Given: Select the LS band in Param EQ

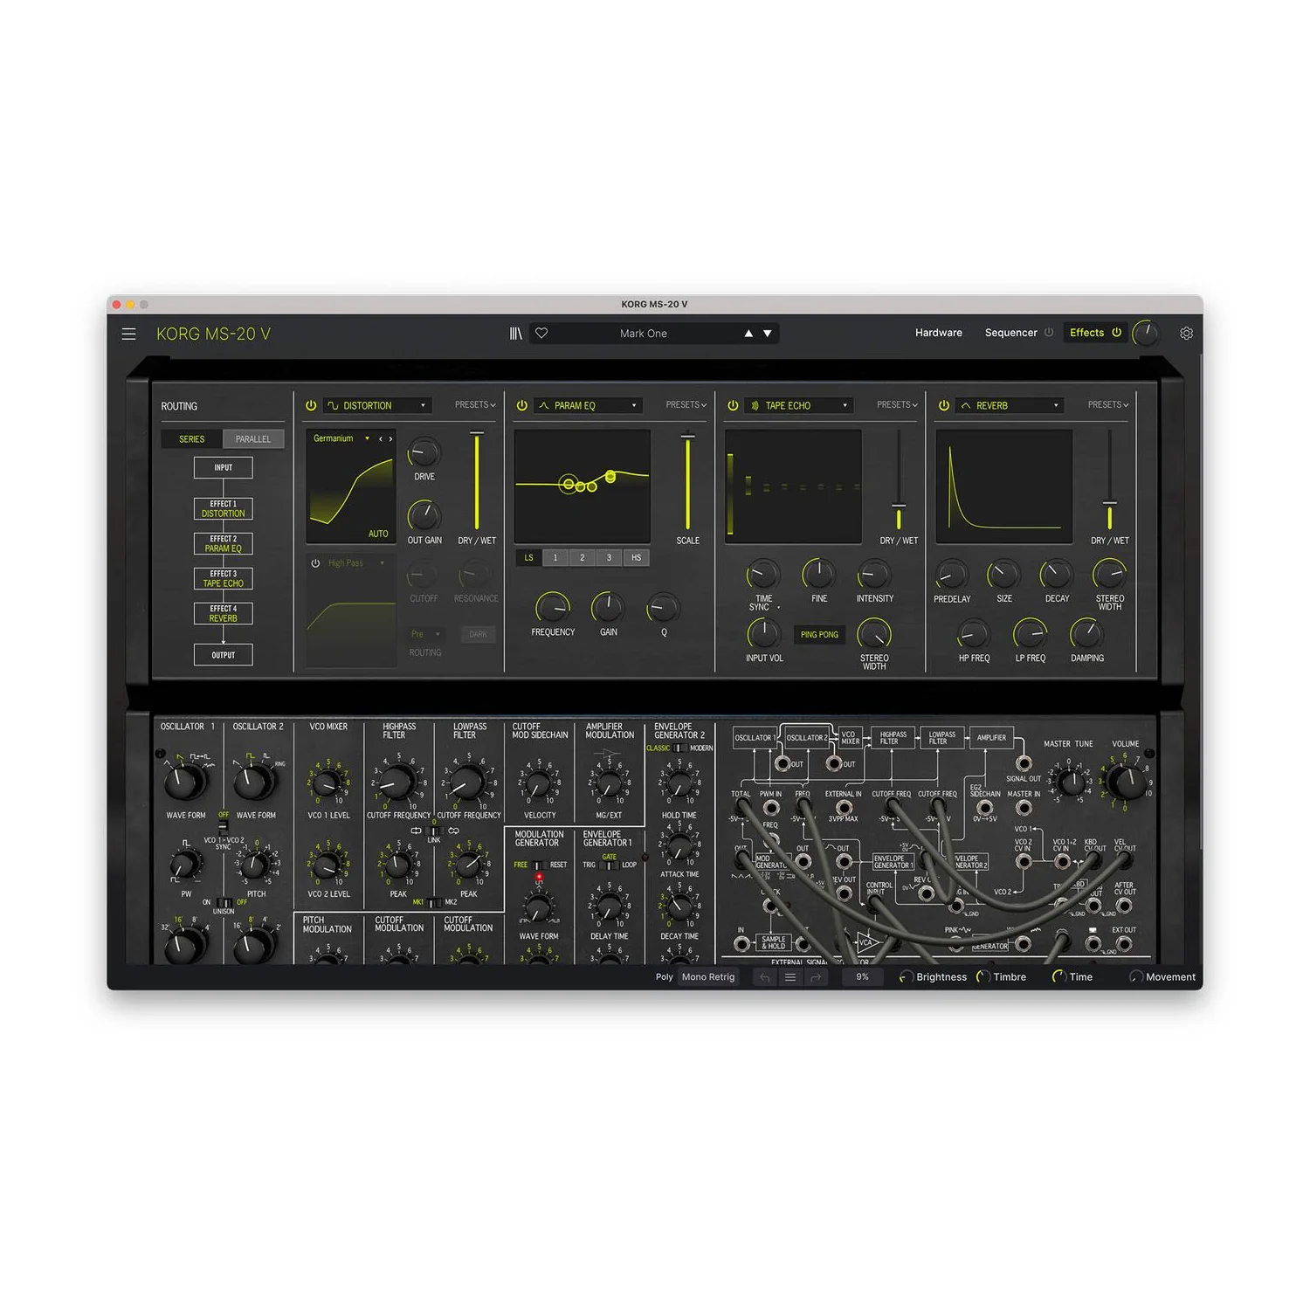Looking at the screenshot, I should [528, 558].
